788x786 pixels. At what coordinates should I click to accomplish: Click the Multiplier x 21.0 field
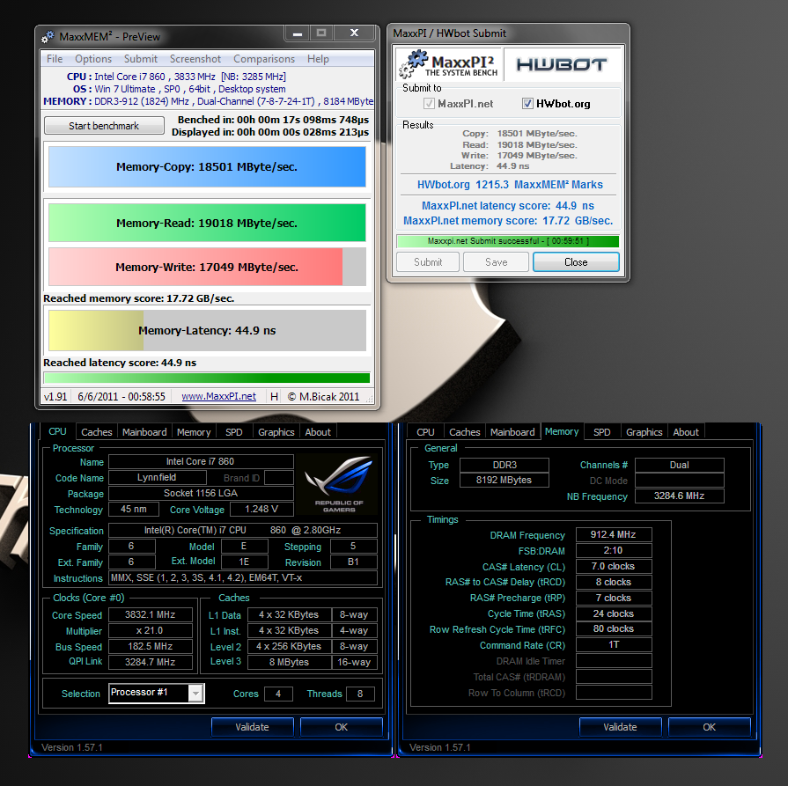[x=151, y=630]
